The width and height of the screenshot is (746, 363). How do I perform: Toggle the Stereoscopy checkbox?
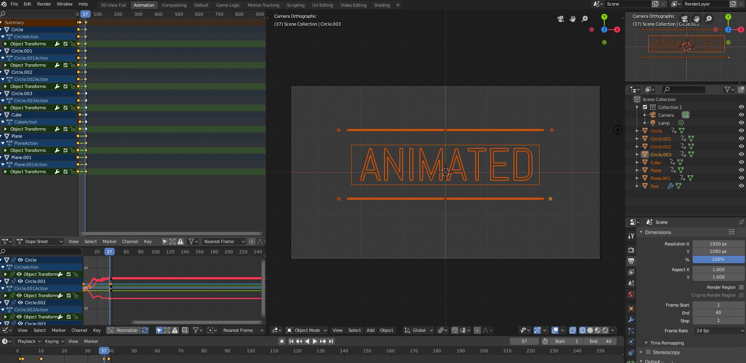pyautogui.click(x=648, y=352)
